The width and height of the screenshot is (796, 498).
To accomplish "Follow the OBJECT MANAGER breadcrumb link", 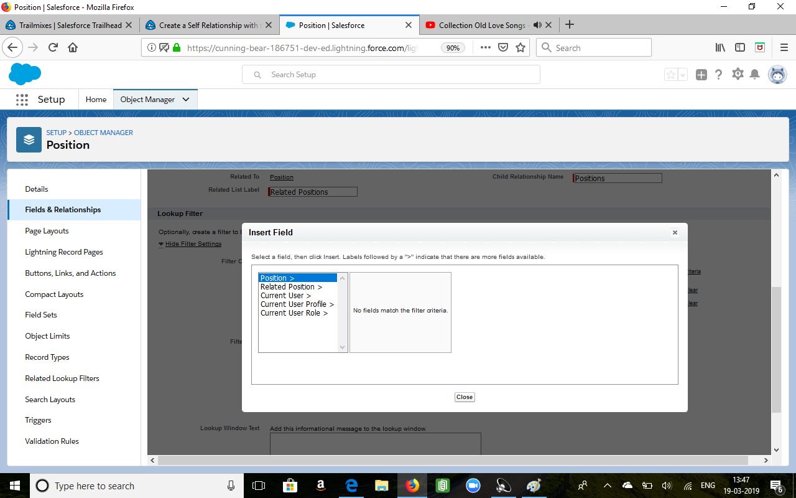I will pos(103,133).
